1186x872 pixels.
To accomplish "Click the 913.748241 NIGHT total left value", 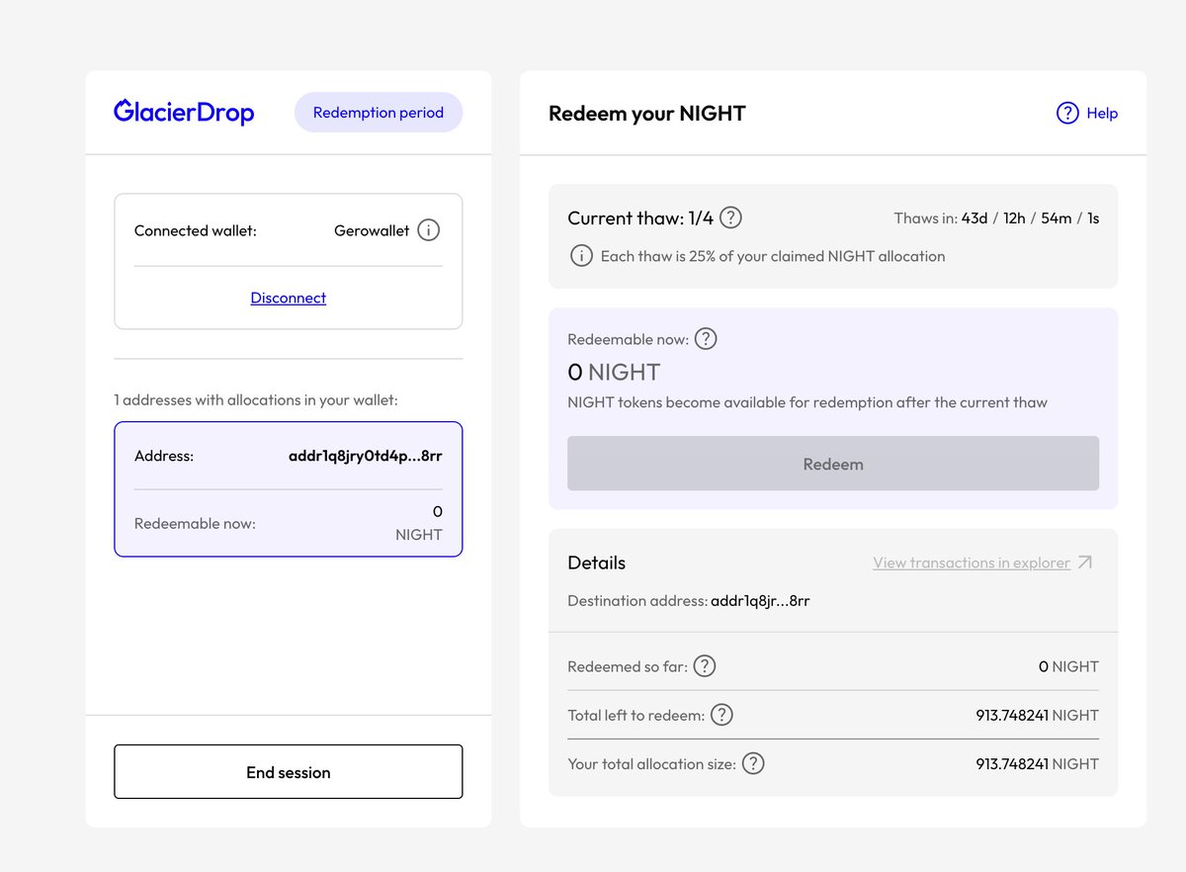I will (x=1037, y=715).
